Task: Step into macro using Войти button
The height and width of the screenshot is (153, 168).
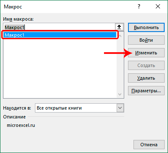Action: (146, 40)
